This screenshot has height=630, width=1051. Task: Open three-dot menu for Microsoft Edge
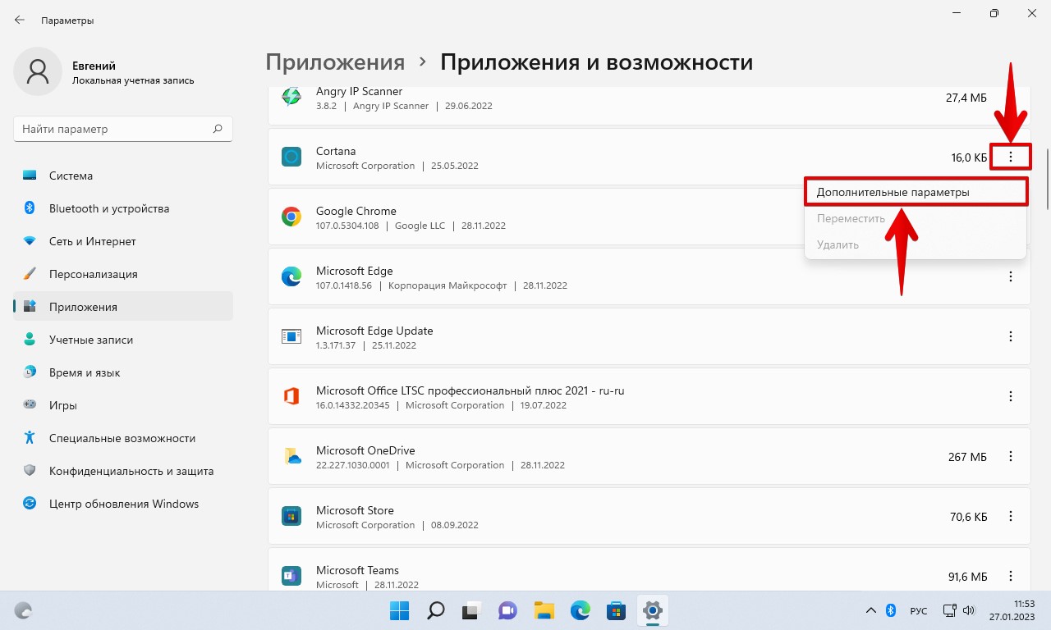pos(1011,276)
